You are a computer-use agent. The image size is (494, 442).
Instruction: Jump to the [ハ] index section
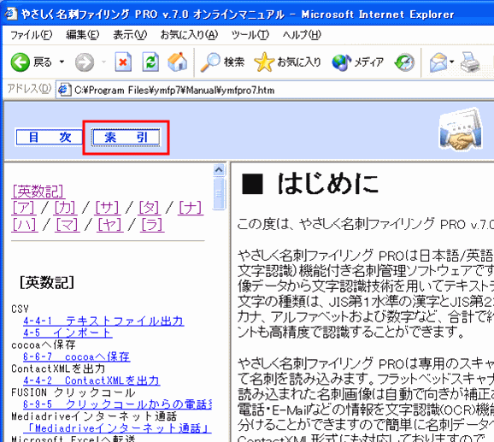pos(25,225)
